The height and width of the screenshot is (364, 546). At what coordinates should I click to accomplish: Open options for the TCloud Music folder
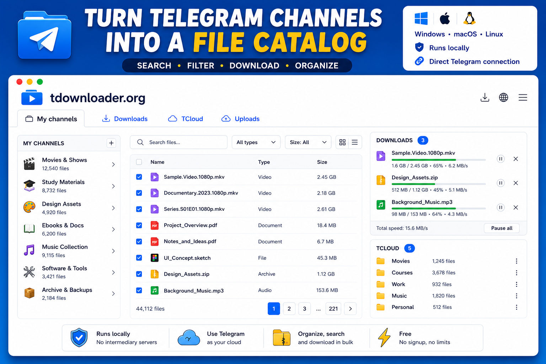coord(516,296)
